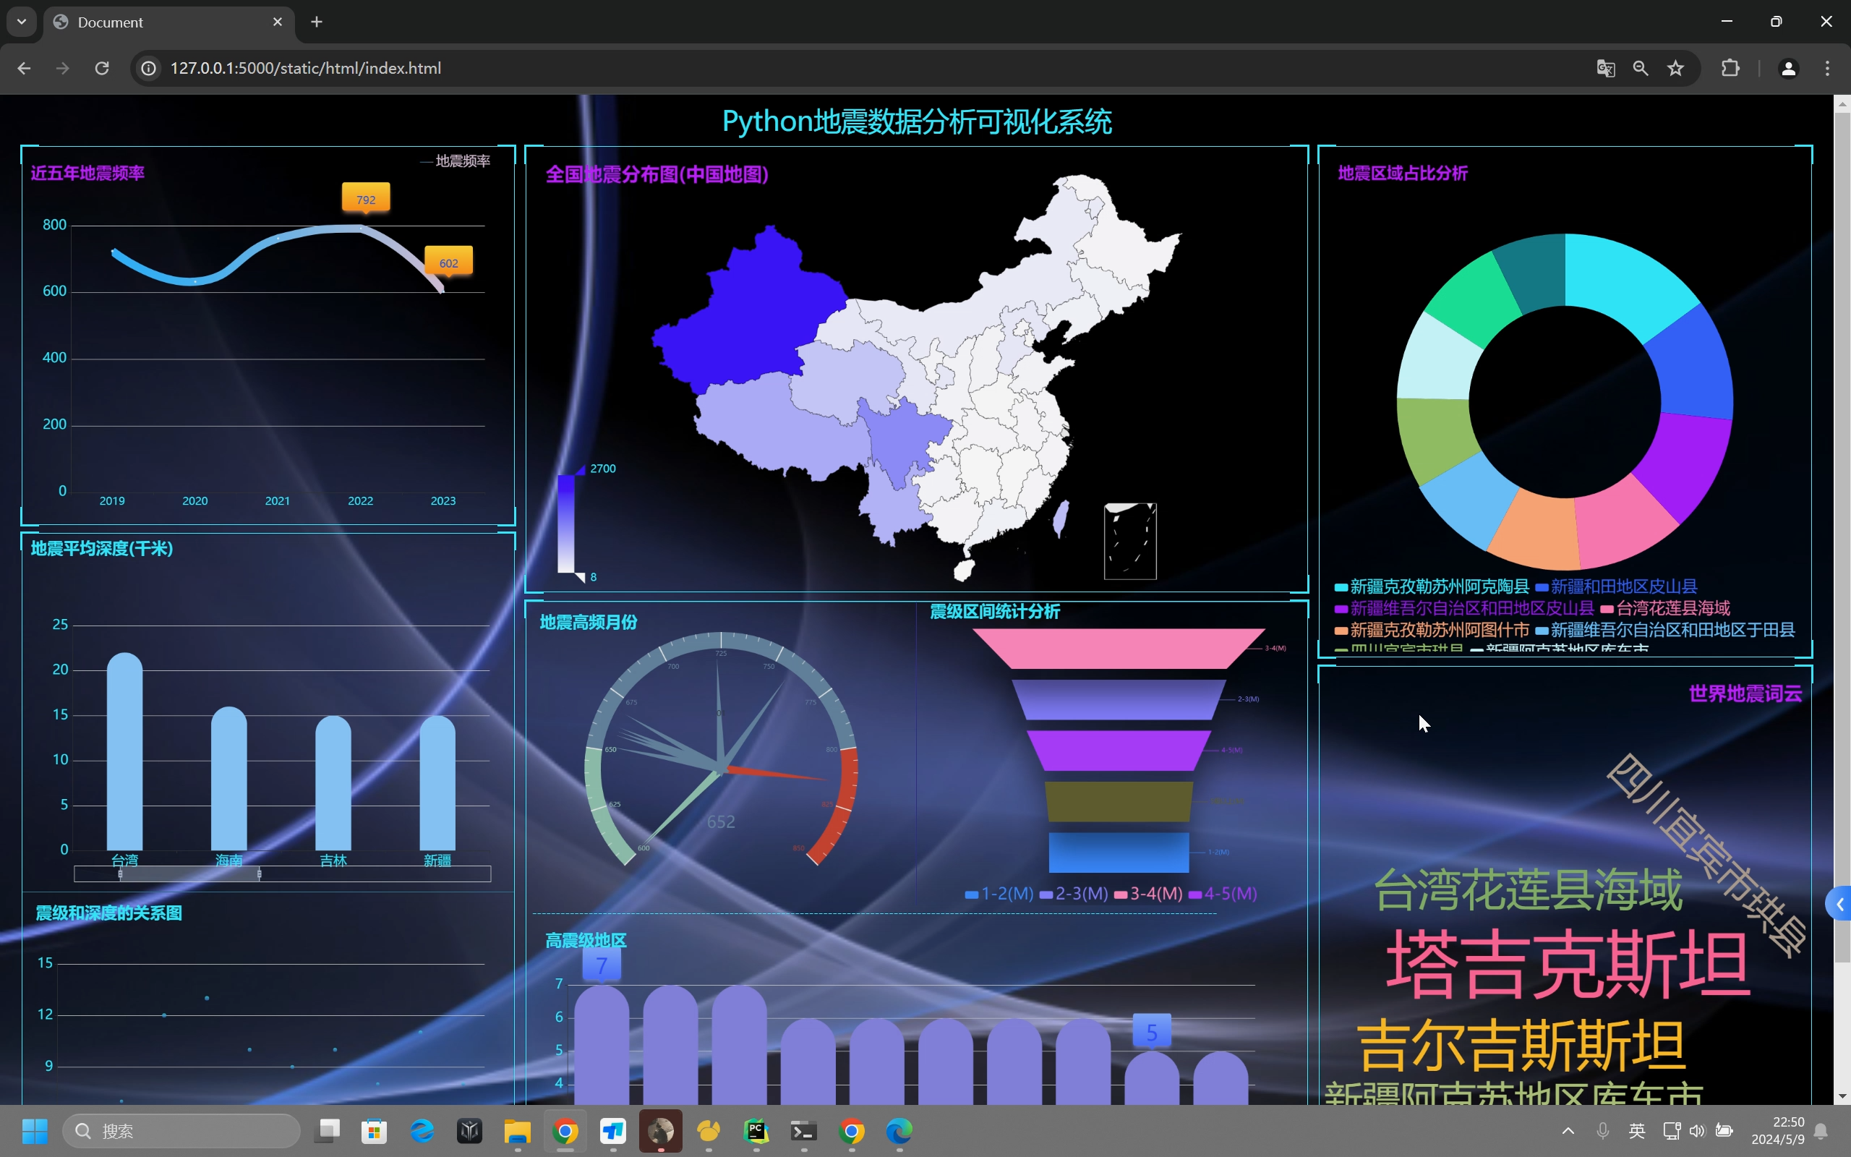View site information icon

coord(149,68)
